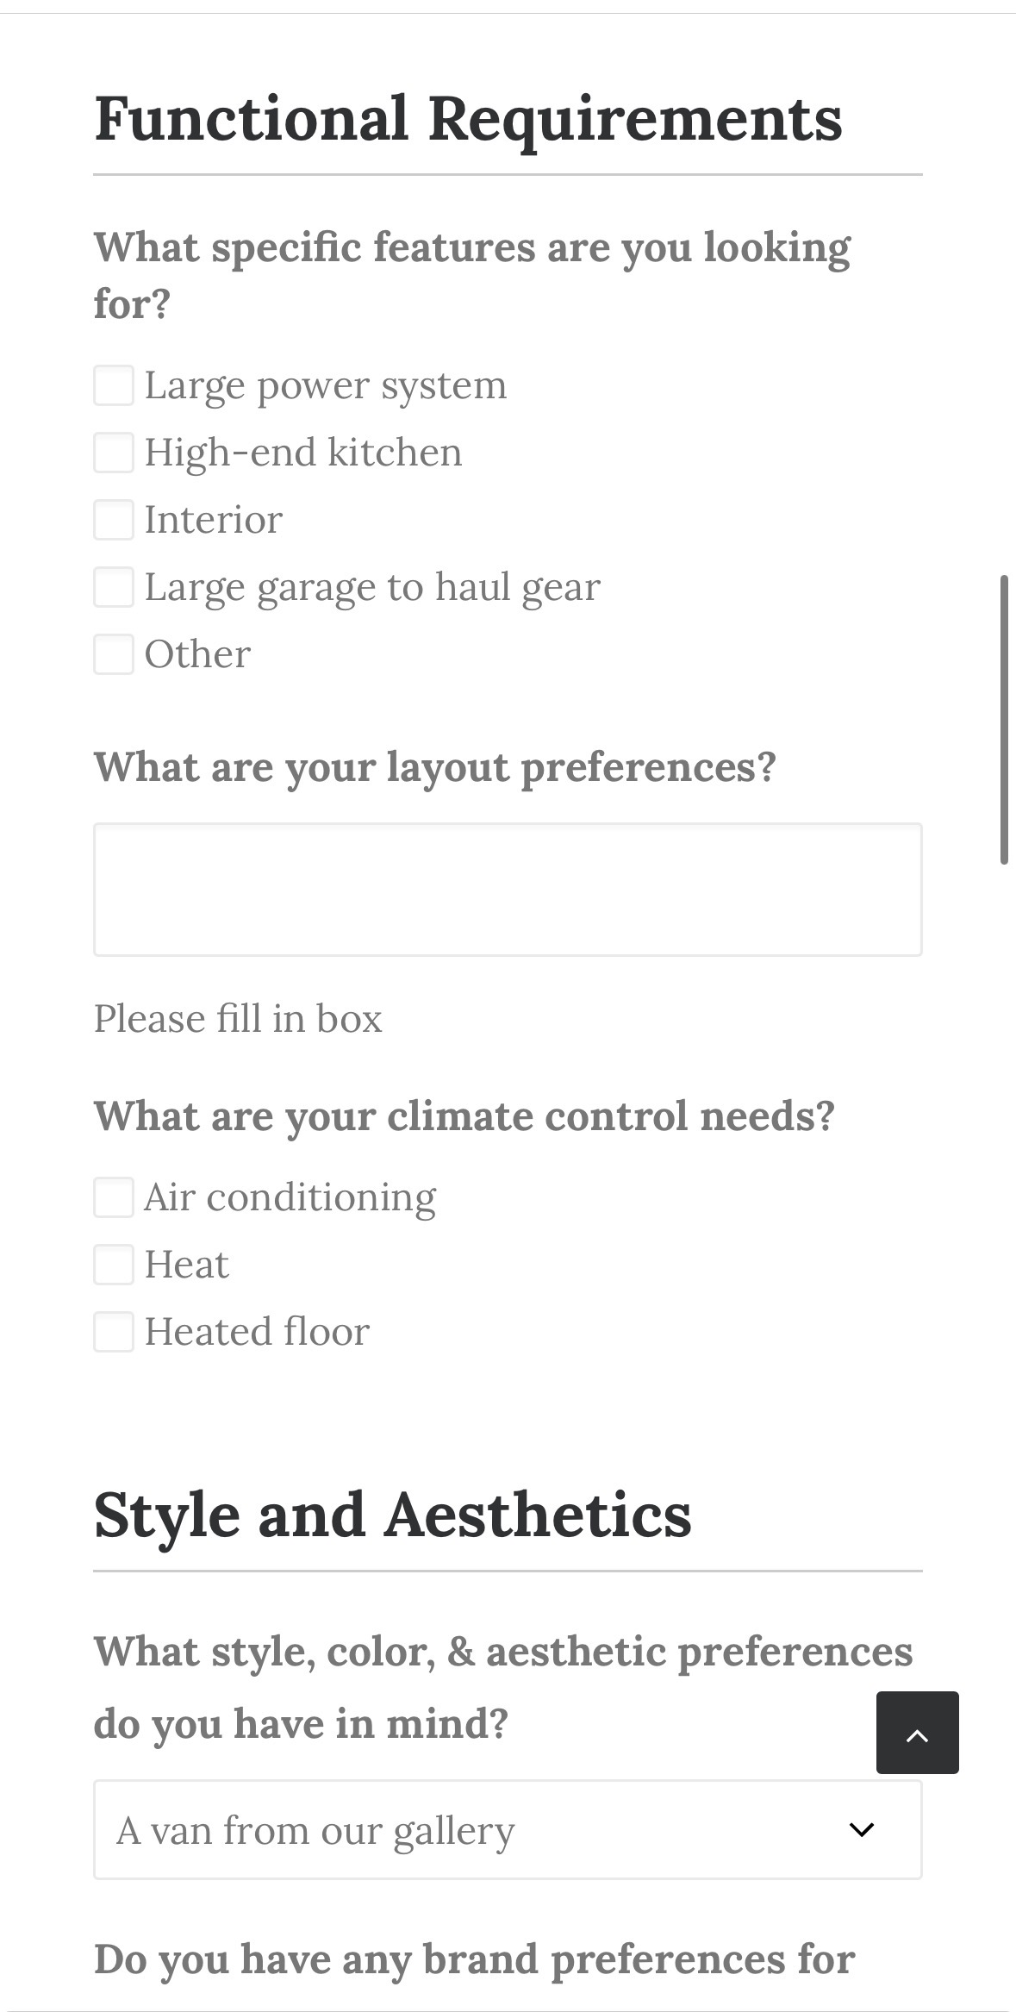Enable the Air conditioning checkbox

(x=114, y=1197)
